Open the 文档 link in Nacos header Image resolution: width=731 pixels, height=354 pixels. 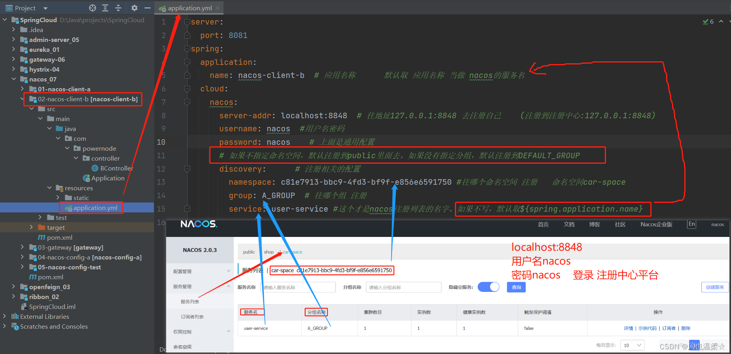(569, 224)
